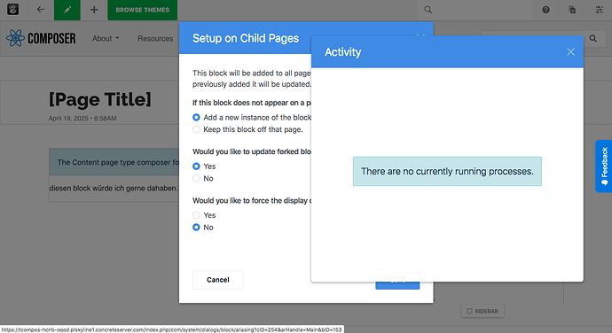This screenshot has height=333, width=612.
Task: Open the Resources navigation item
Action: (155, 39)
